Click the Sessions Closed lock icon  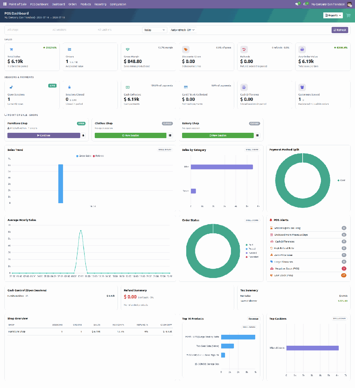pos(70,87)
